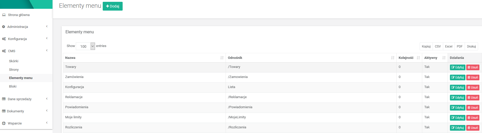The width and height of the screenshot is (482, 133).
Task: Collapse the CMS menu chevron
Action: [47, 51]
